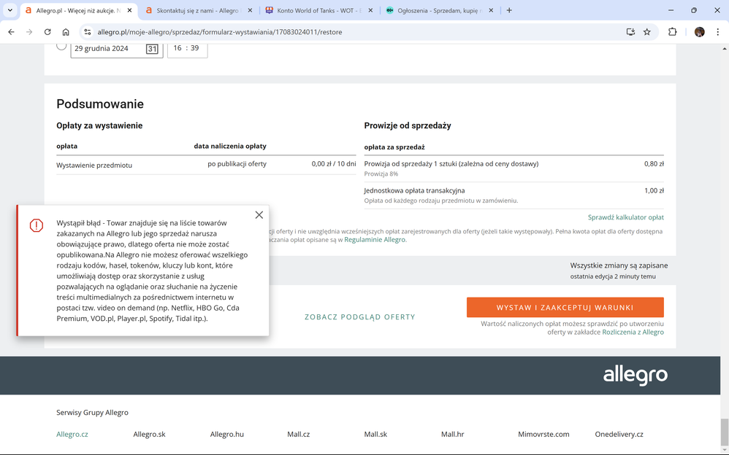This screenshot has height=455, width=729.
Task: Click the page vertical scrollbar thumb
Action: click(x=725, y=432)
